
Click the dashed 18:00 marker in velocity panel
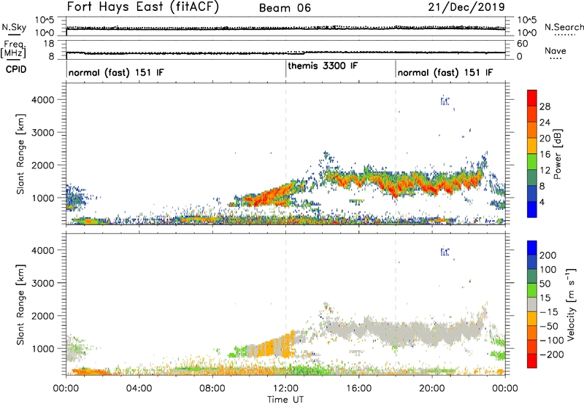(396, 305)
